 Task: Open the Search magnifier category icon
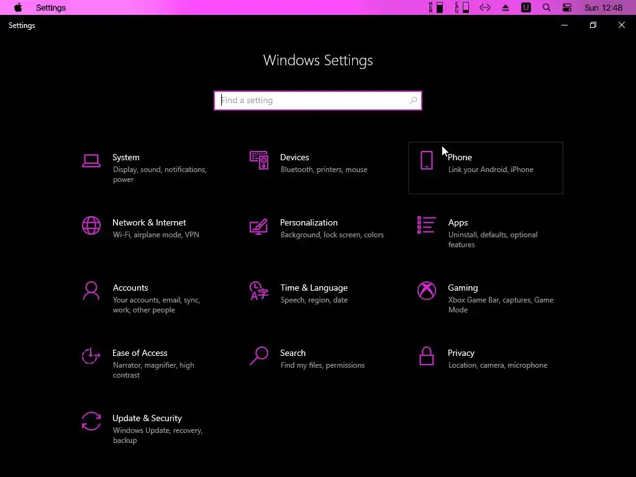tap(259, 356)
